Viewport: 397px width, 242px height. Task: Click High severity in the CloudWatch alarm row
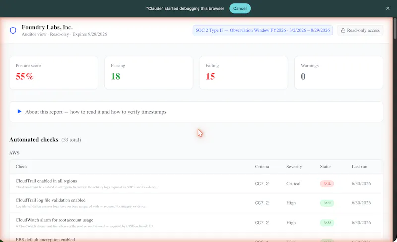point(291,223)
